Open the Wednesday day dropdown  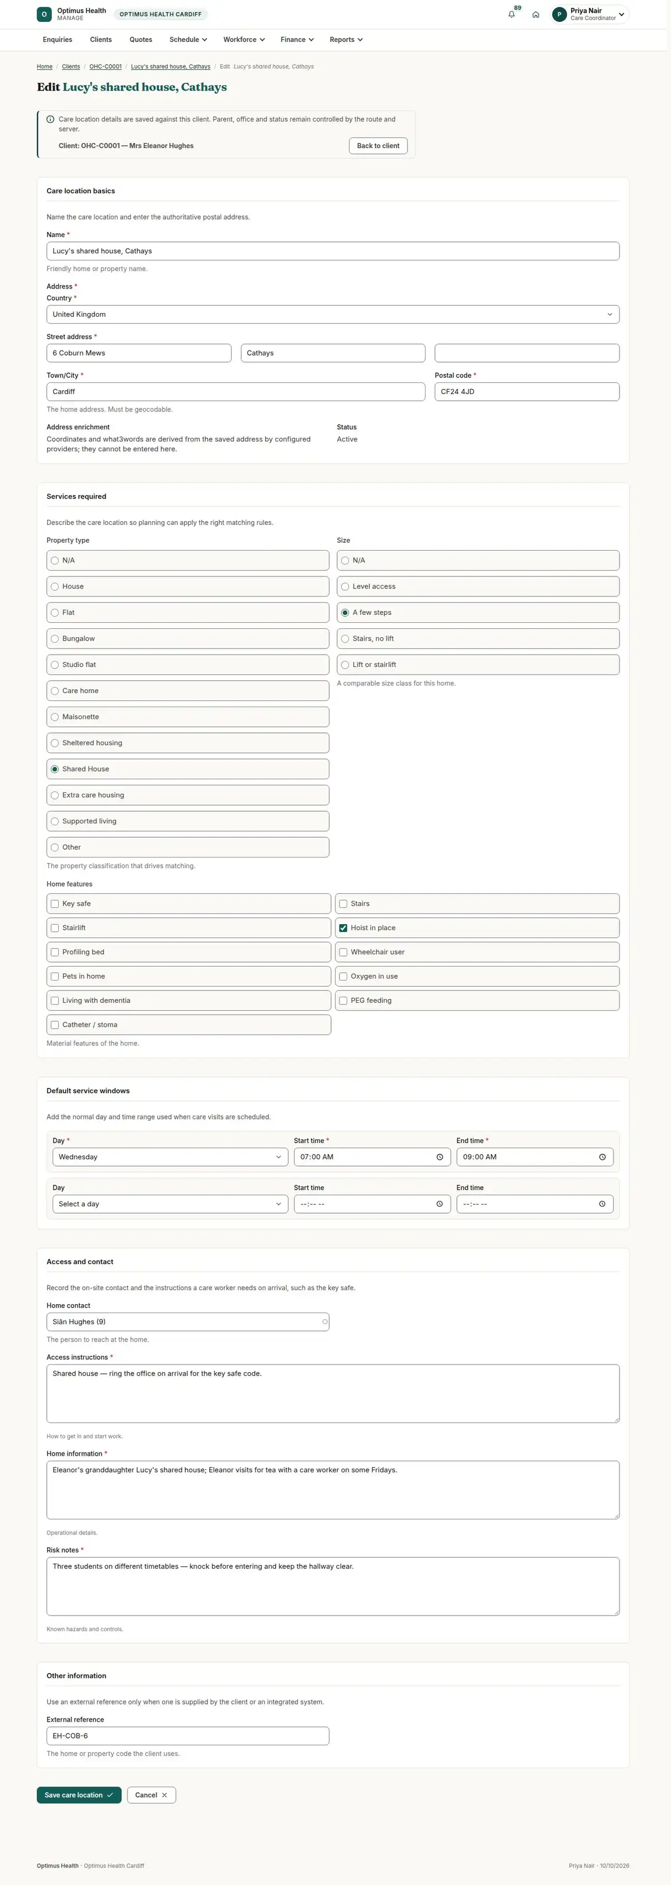click(x=170, y=1157)
